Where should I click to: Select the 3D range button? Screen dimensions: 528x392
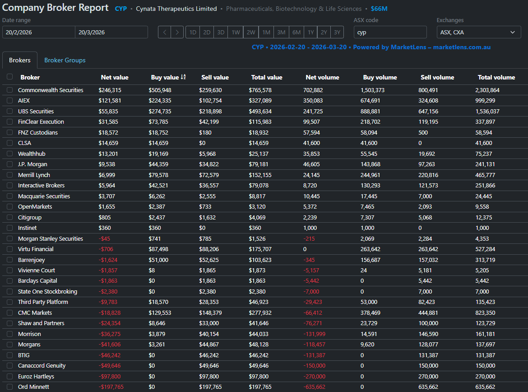(221, 33)
